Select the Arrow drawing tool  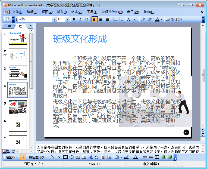point(59,157)
